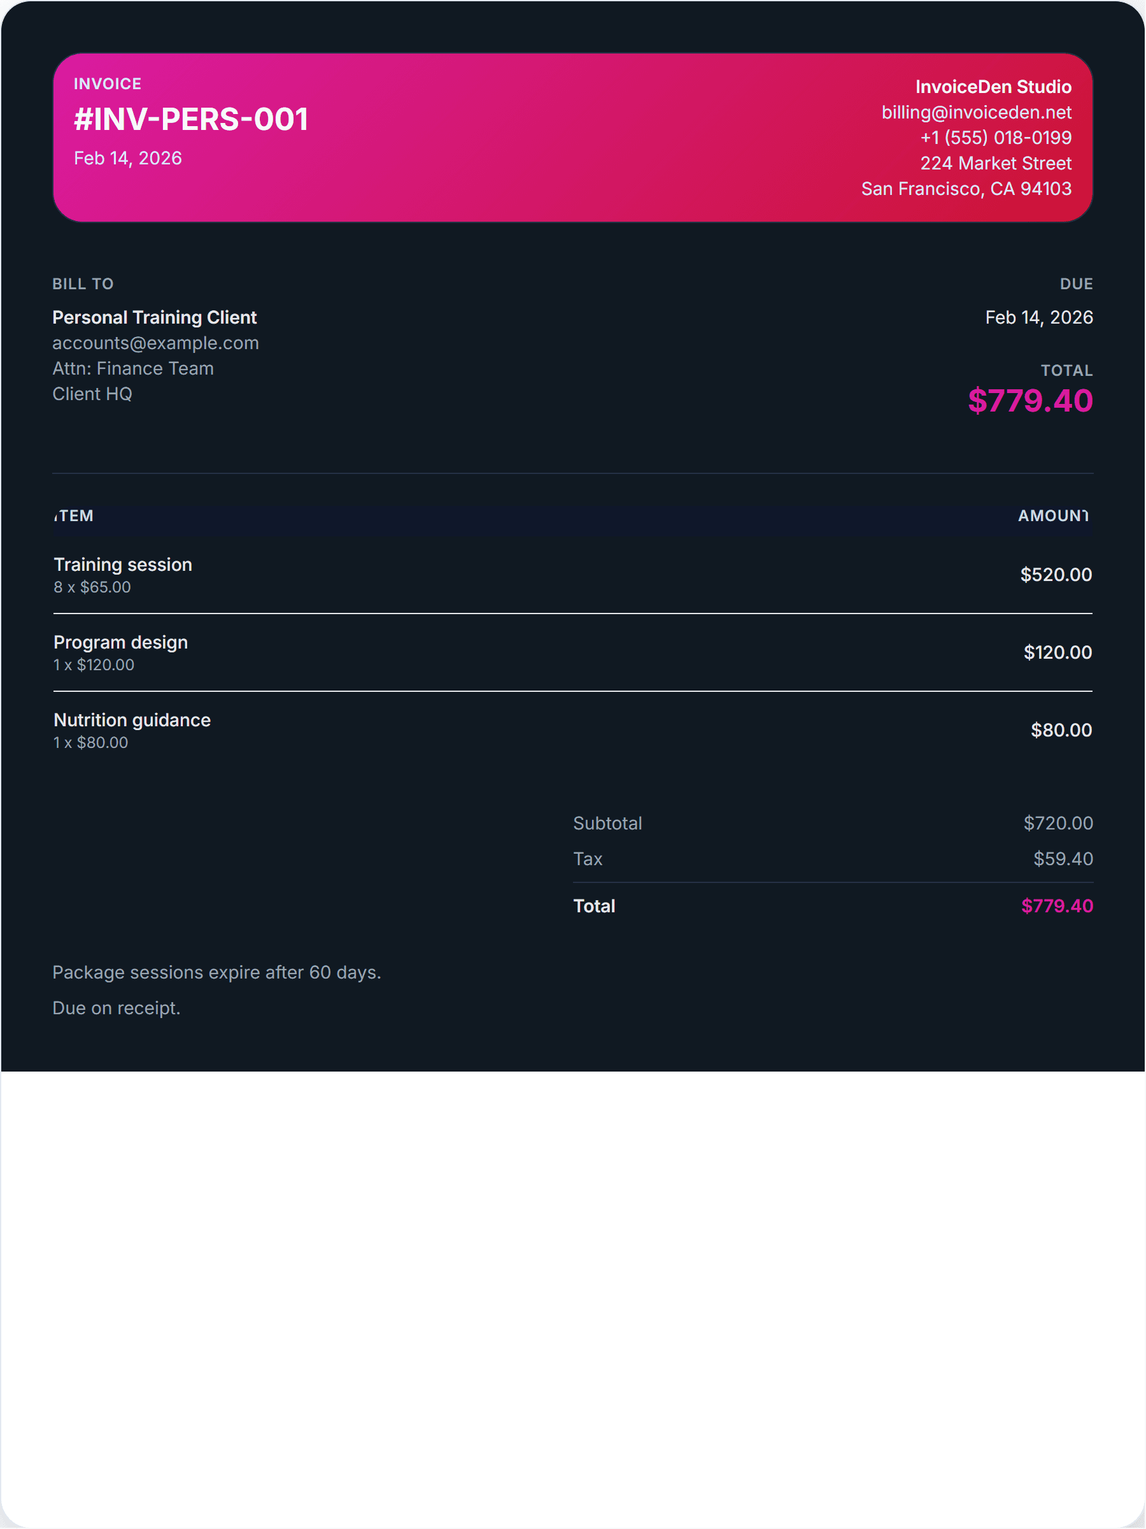This screenshot has width=1146, height=1529.
Task: Click the accounts@example.com client email
Action: tap(155, 343)
